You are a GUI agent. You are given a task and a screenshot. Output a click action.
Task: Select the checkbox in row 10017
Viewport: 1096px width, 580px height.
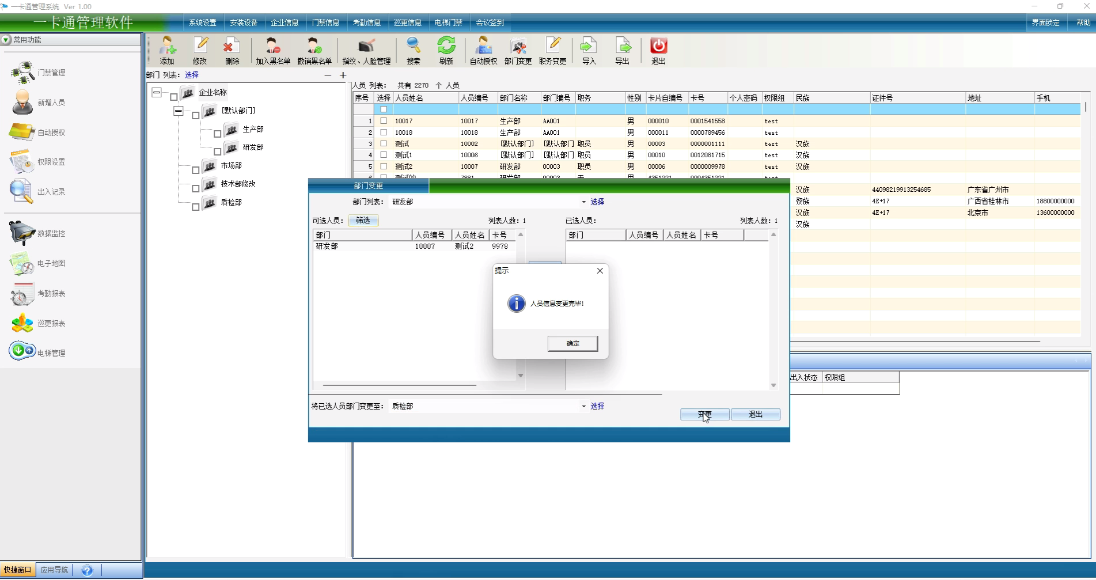[x=384, y=121]
